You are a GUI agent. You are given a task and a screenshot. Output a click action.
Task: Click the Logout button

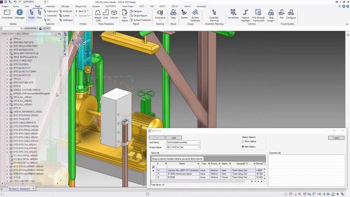point(336,138)
